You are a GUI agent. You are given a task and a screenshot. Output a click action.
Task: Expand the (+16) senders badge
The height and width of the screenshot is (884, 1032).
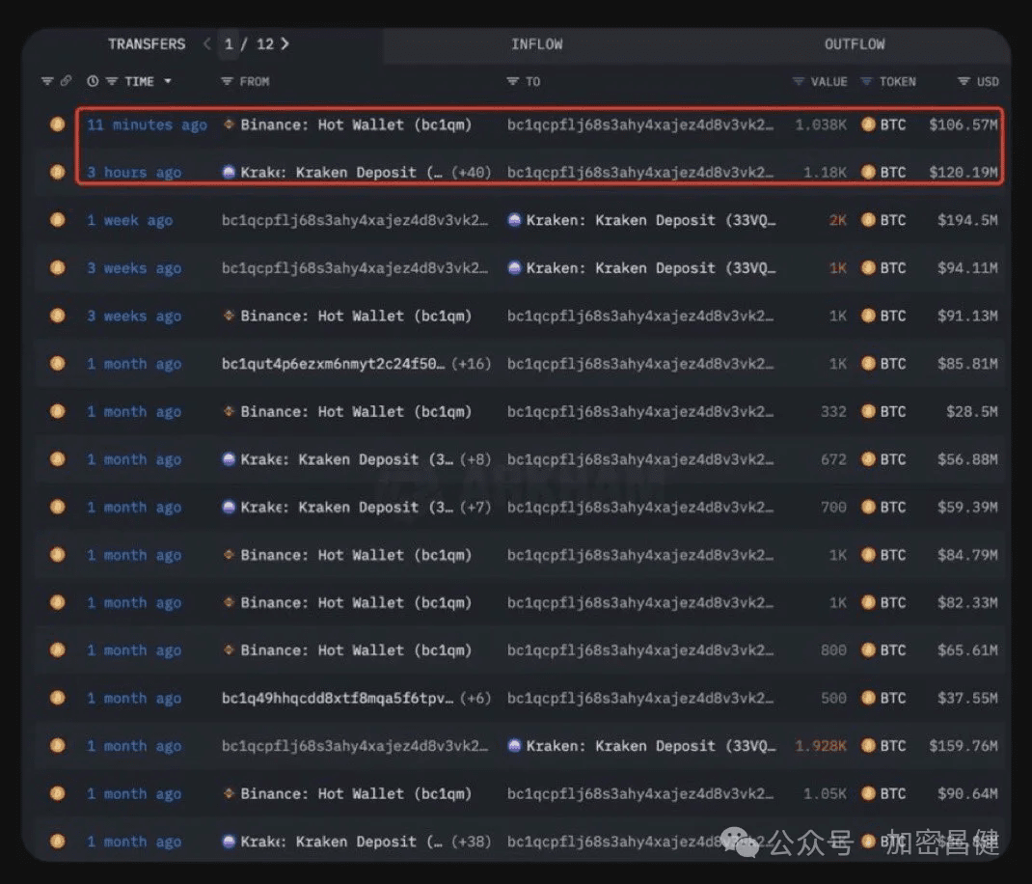(472, 364)
